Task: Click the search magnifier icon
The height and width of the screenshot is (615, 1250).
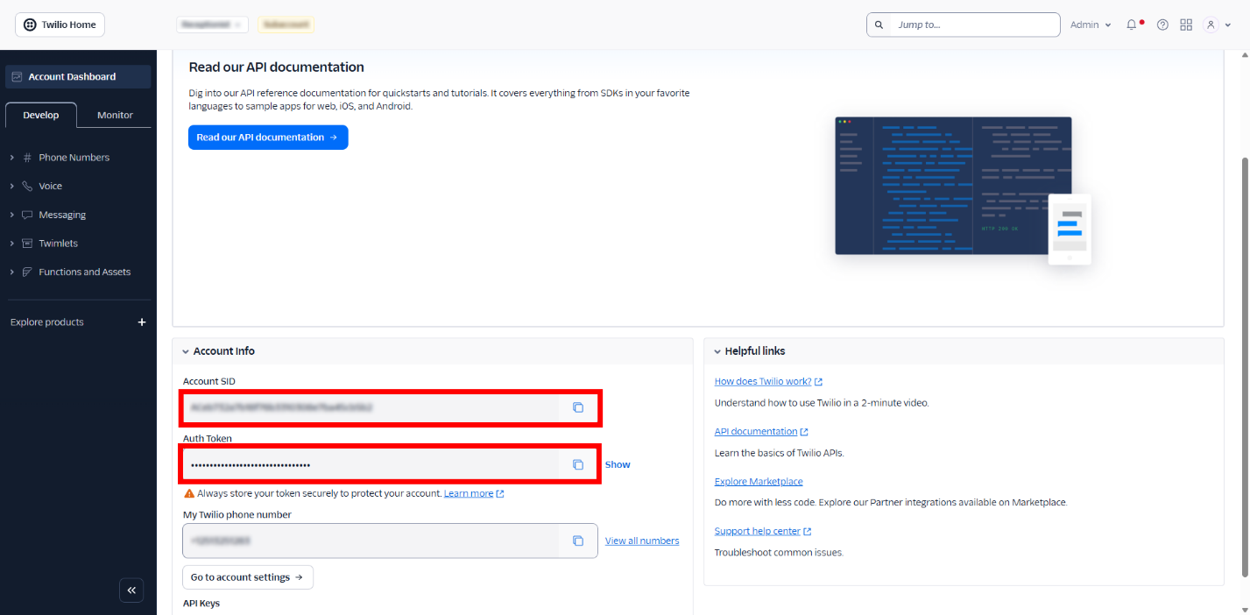Action: (x=879, y=25)
